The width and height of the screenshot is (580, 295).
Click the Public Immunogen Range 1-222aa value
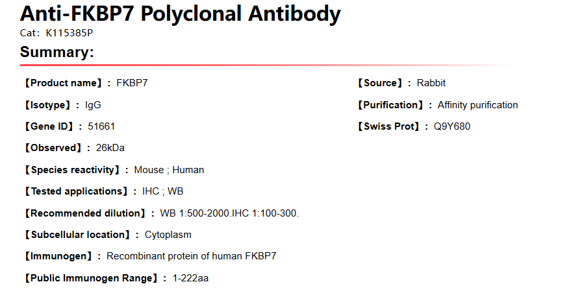pyautogui.click(x=190, y=278)
